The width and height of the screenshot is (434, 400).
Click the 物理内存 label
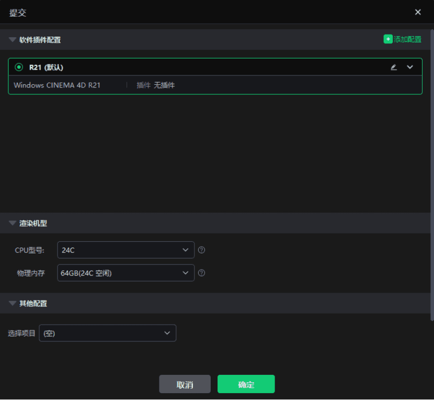pyautogui.click(x=31, y=273)
